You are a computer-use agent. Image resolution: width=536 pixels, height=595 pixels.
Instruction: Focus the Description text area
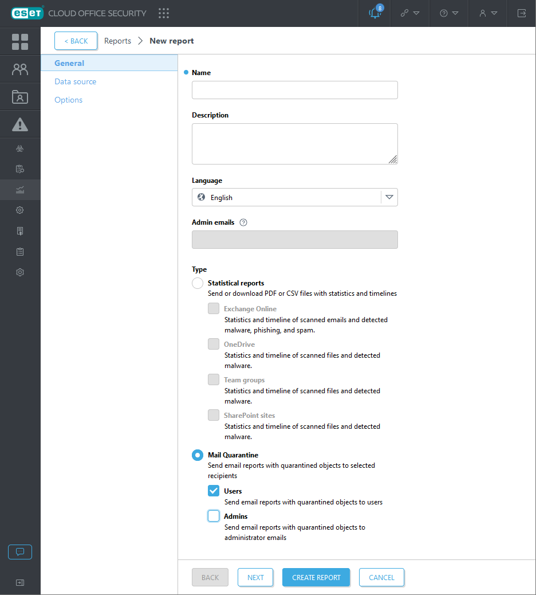coord(294,144)
